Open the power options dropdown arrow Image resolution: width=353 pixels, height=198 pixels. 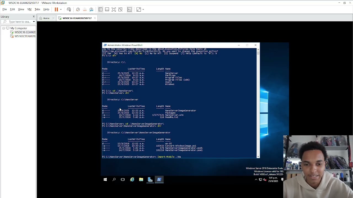click(x=61, y=10)
